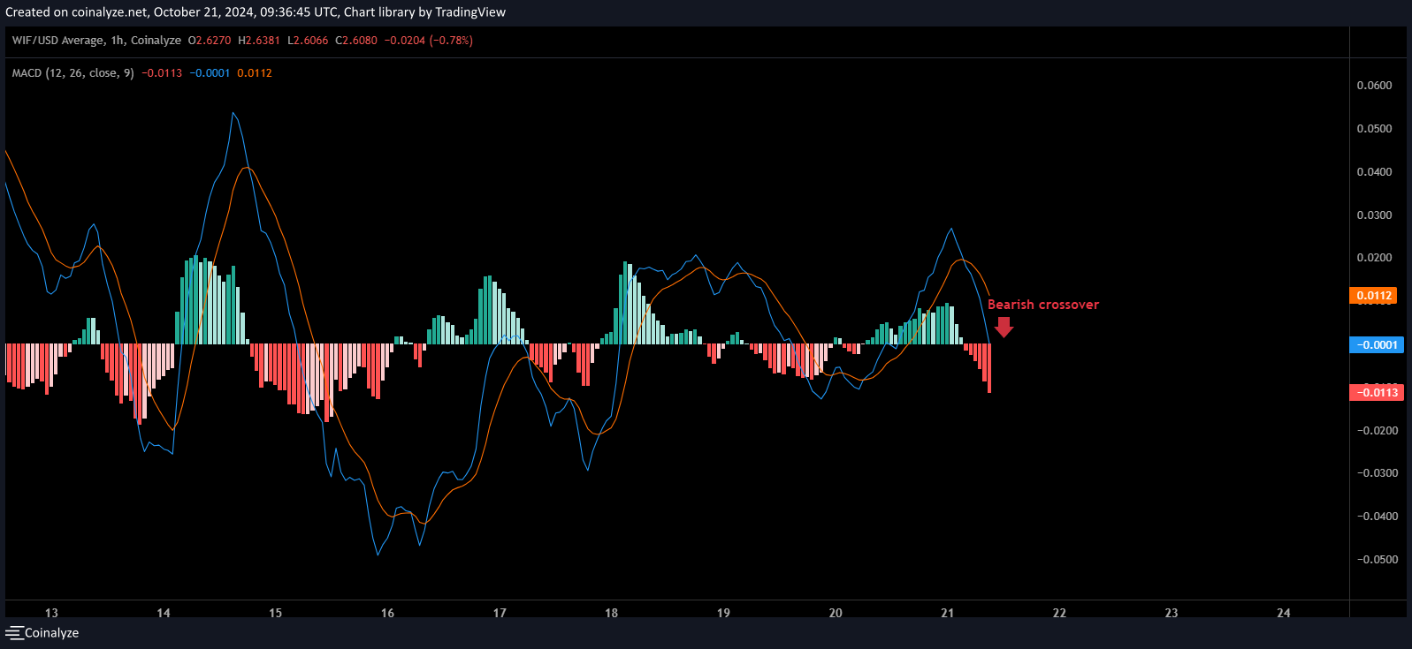This screenshot has height=649, width=1412.
Task: Click the "Created on coinalyze.net" header text
Action: pos(76,12)
